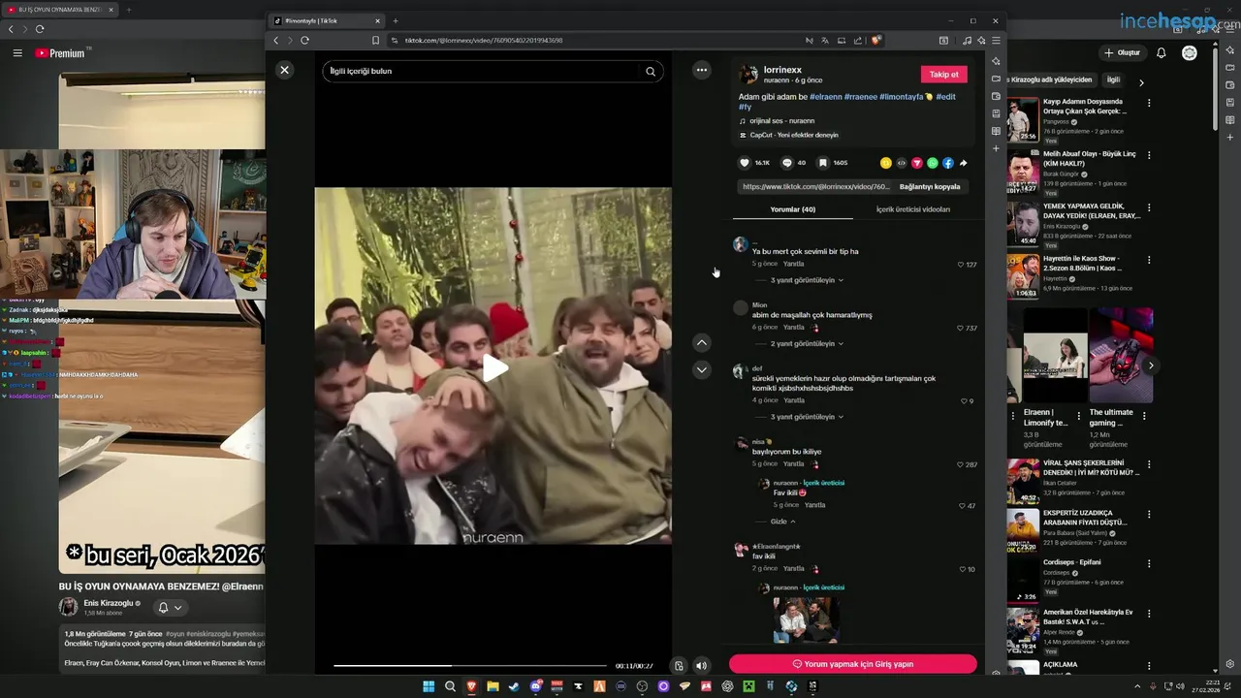Click 'CapCut - Yeni efektler deneyin' link
The image size is (1241, 698).
coord(793,135)
